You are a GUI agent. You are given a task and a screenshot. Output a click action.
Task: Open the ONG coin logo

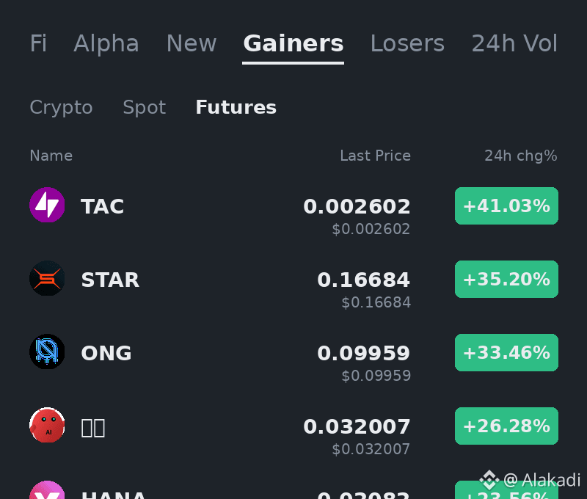tap(47, 352)
